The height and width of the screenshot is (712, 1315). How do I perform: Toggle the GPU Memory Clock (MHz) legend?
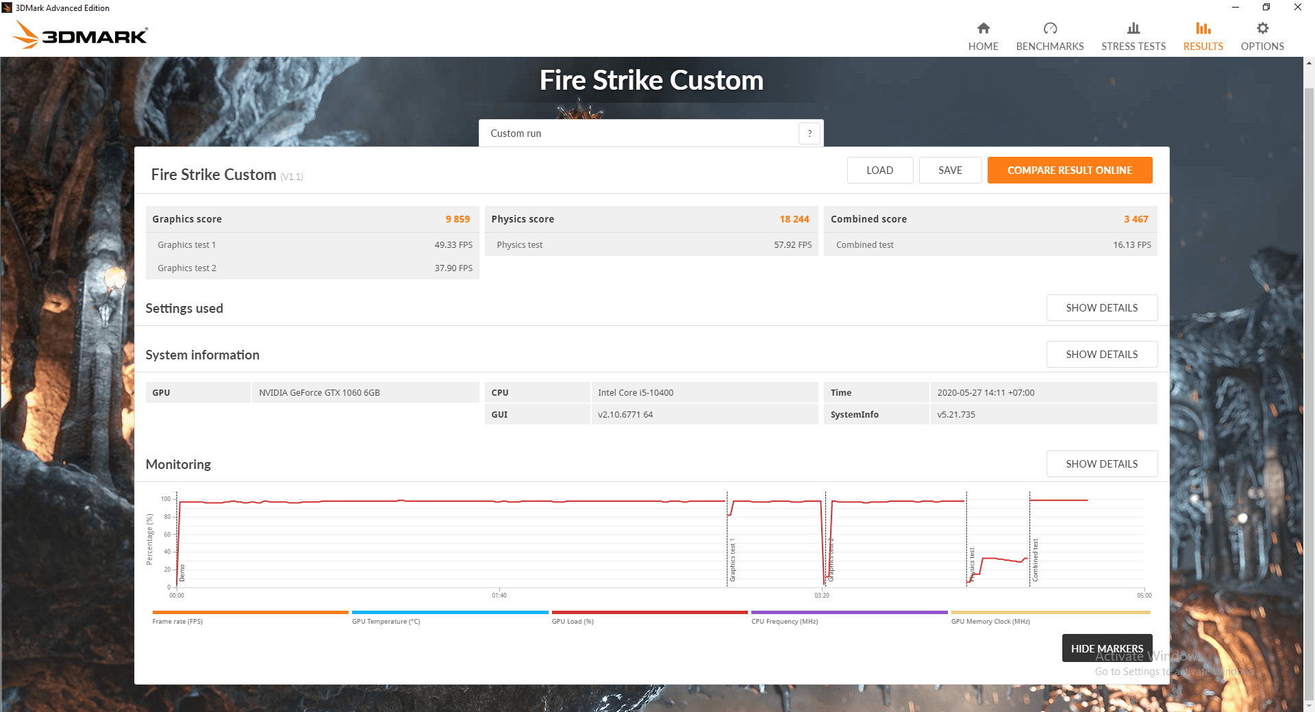pyautogui.click(x=1051, y=617)
